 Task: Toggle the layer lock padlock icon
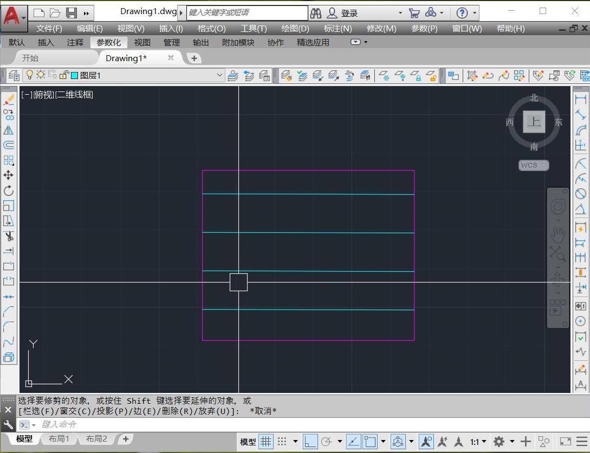click(x=62, y=75)
